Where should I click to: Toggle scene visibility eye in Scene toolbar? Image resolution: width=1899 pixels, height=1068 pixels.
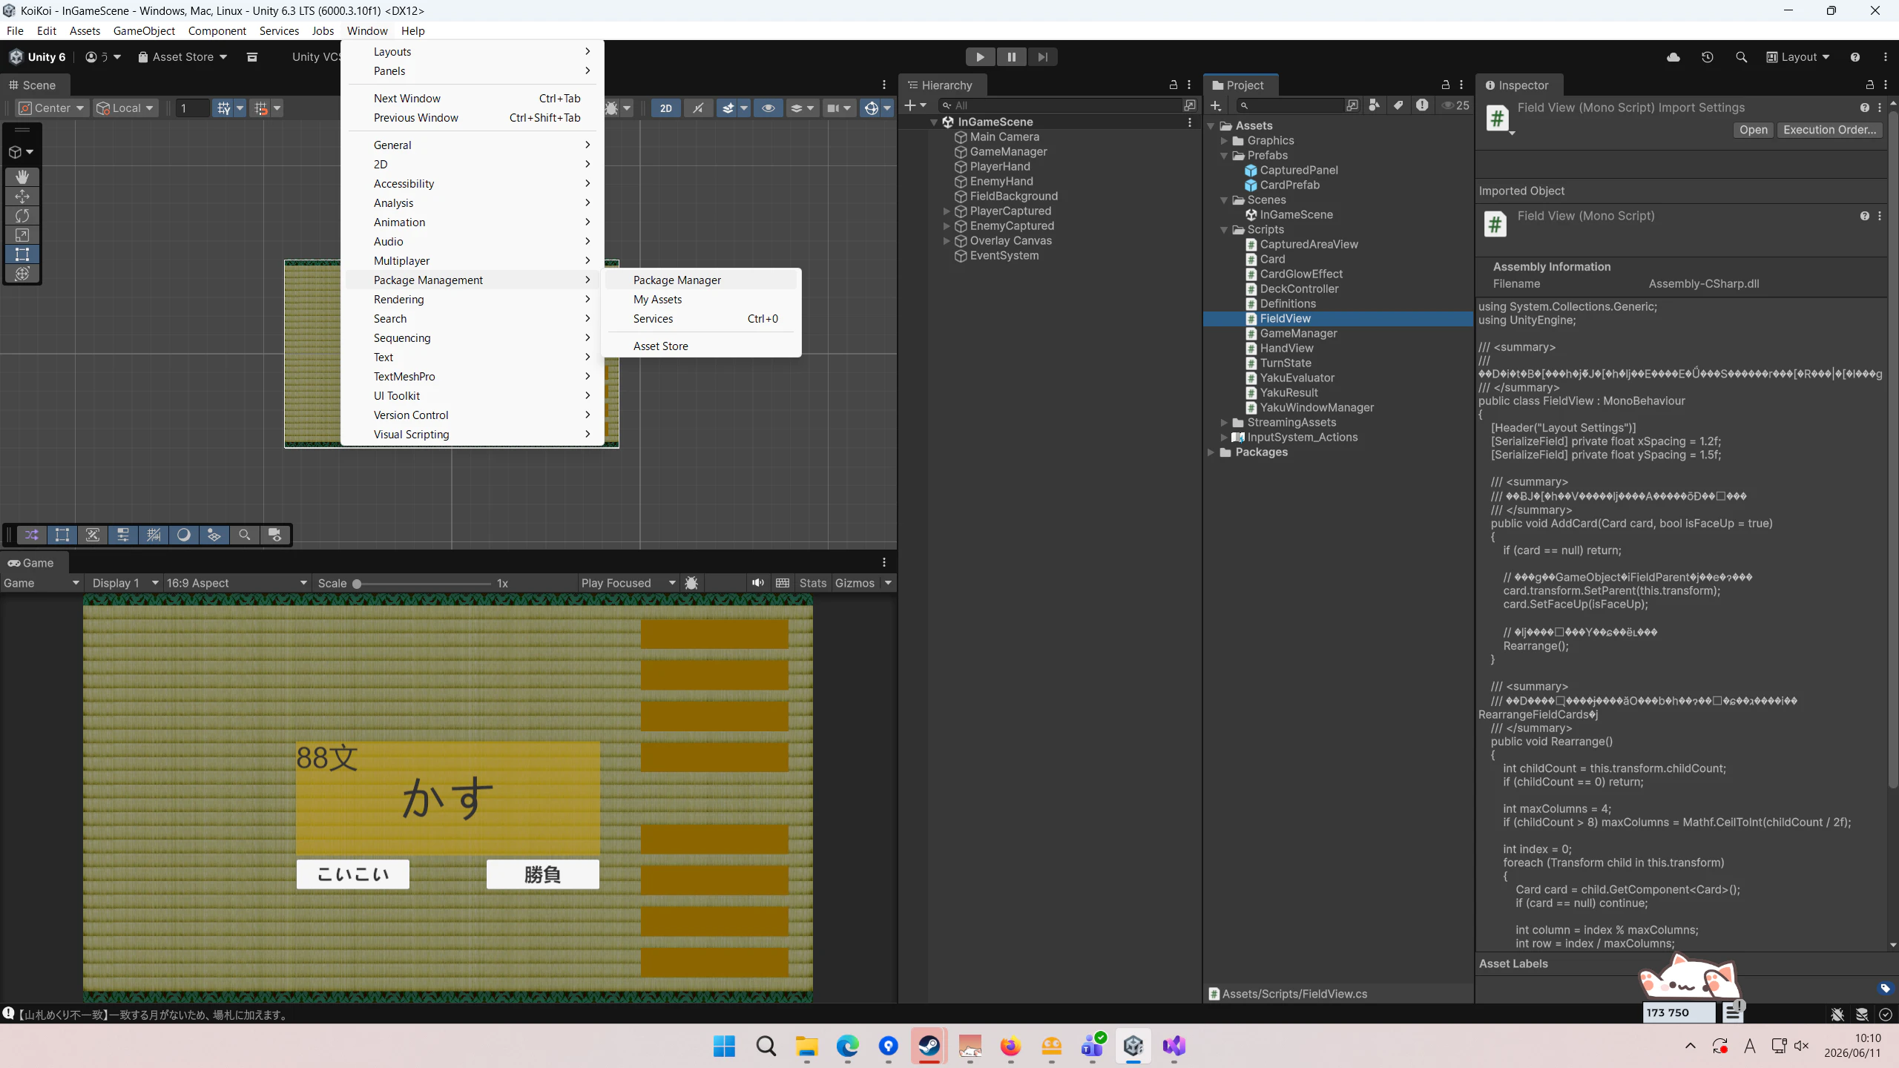point(769,108)
